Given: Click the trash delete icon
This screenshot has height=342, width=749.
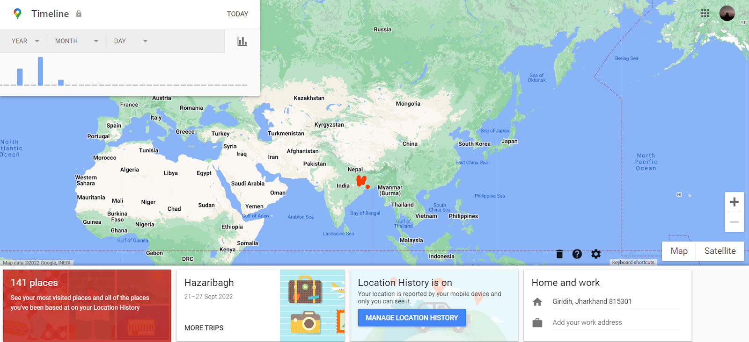Looking at the screenshot, I should tap(559, 254).
